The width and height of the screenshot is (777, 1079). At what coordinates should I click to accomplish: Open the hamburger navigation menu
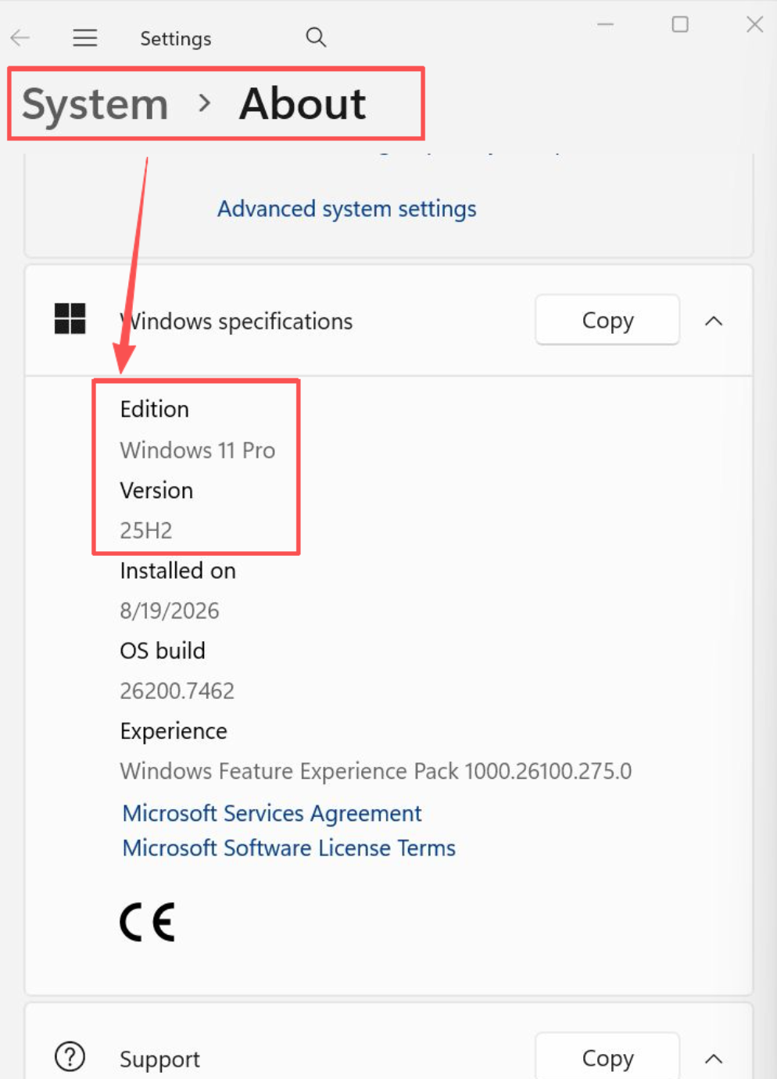click(85, 38)
